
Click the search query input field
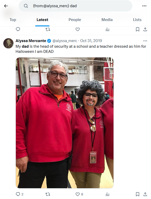[x=75, y=6]
